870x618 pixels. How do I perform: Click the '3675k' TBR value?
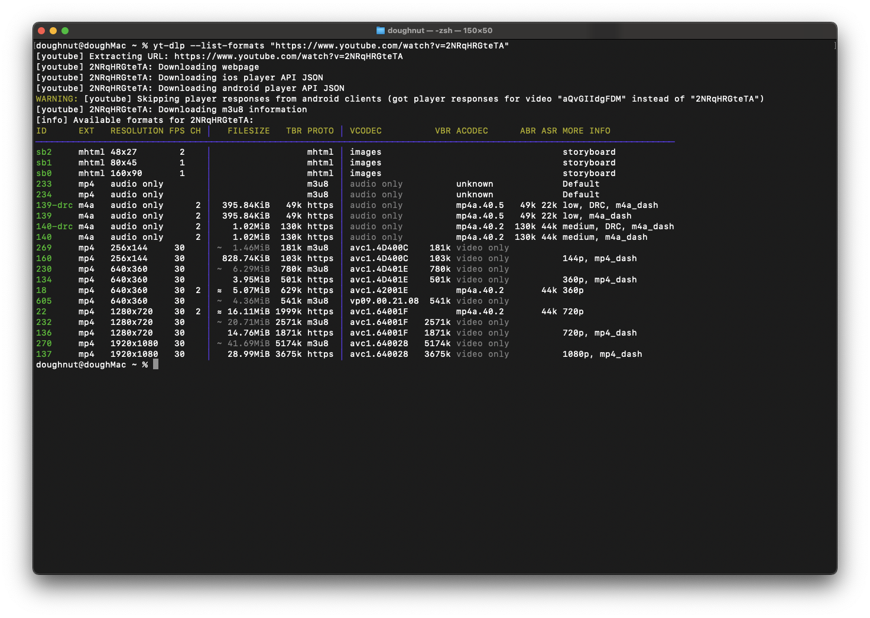tap(288, 354)
